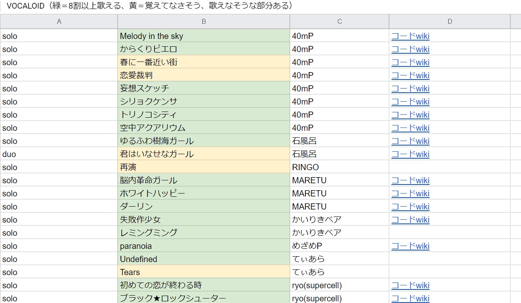
Task: Select MARETU cell in ダーリン row
Action: 339,206
